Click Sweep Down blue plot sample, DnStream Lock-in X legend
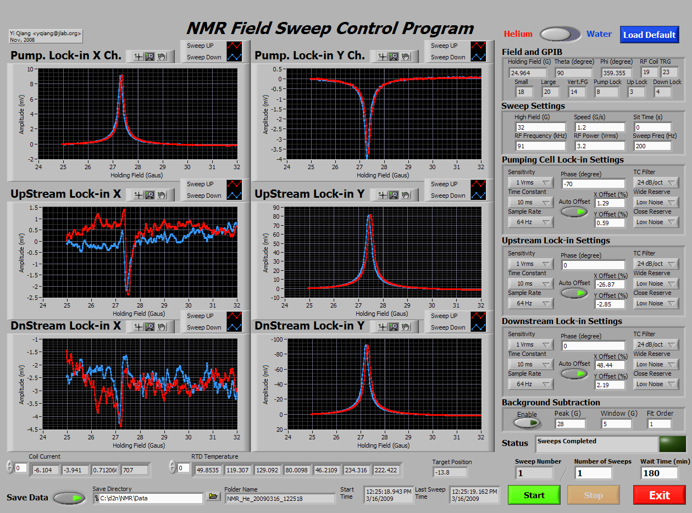Image resolution: width=692 pixels, height=513 pixels. tap(234, 327)
